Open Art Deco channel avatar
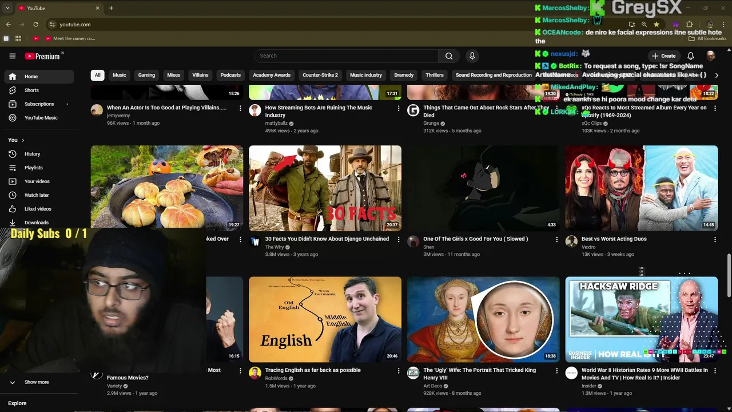This screenshot has height=412, width=732. click(413, 373)
